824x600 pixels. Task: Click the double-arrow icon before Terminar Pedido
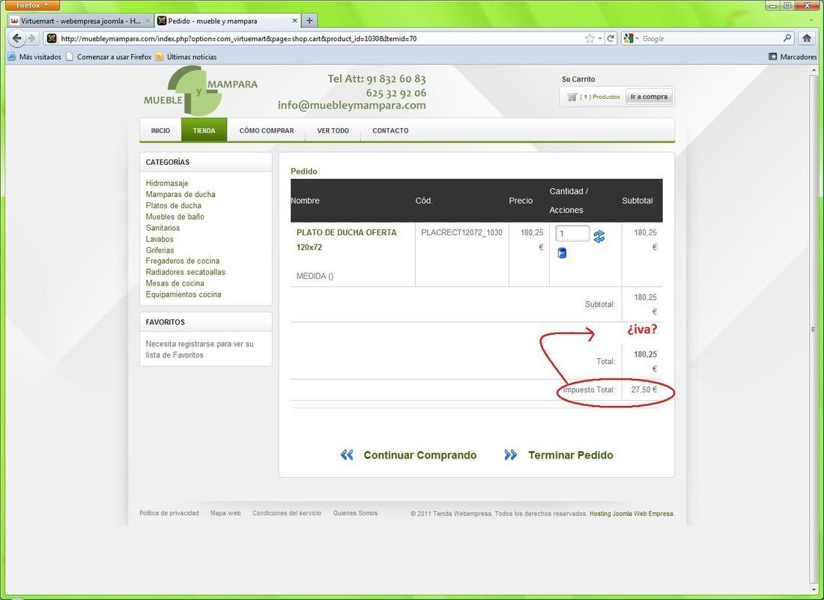click(x=510, y=455)
